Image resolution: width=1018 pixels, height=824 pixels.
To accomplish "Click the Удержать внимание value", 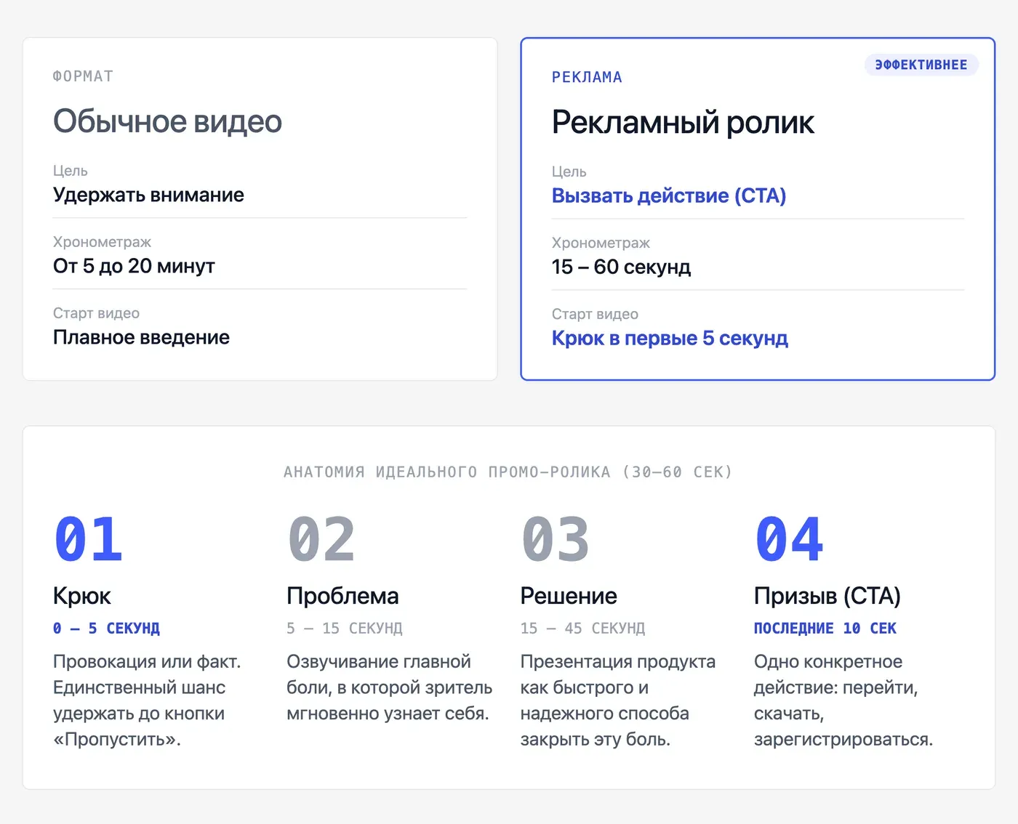I will coord(148,195).
